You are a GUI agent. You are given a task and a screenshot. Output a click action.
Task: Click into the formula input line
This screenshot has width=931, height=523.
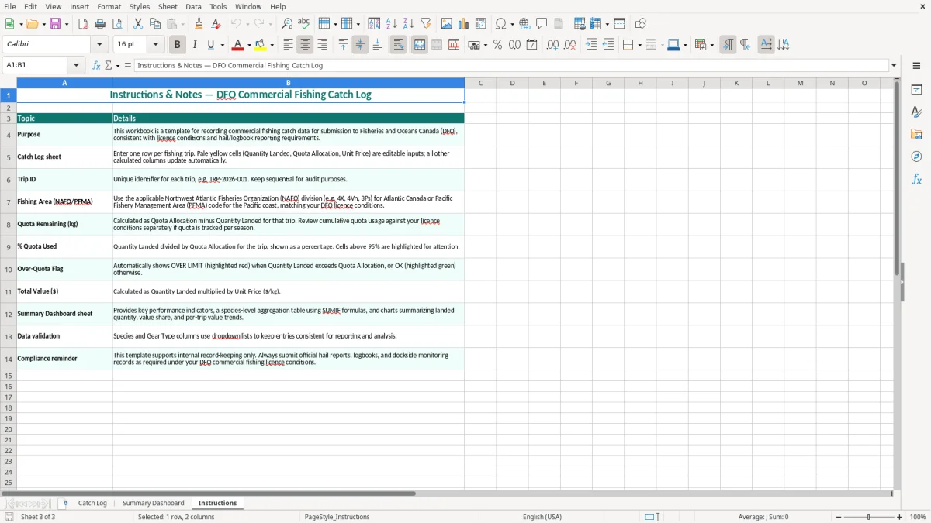(x=510, y=66)
